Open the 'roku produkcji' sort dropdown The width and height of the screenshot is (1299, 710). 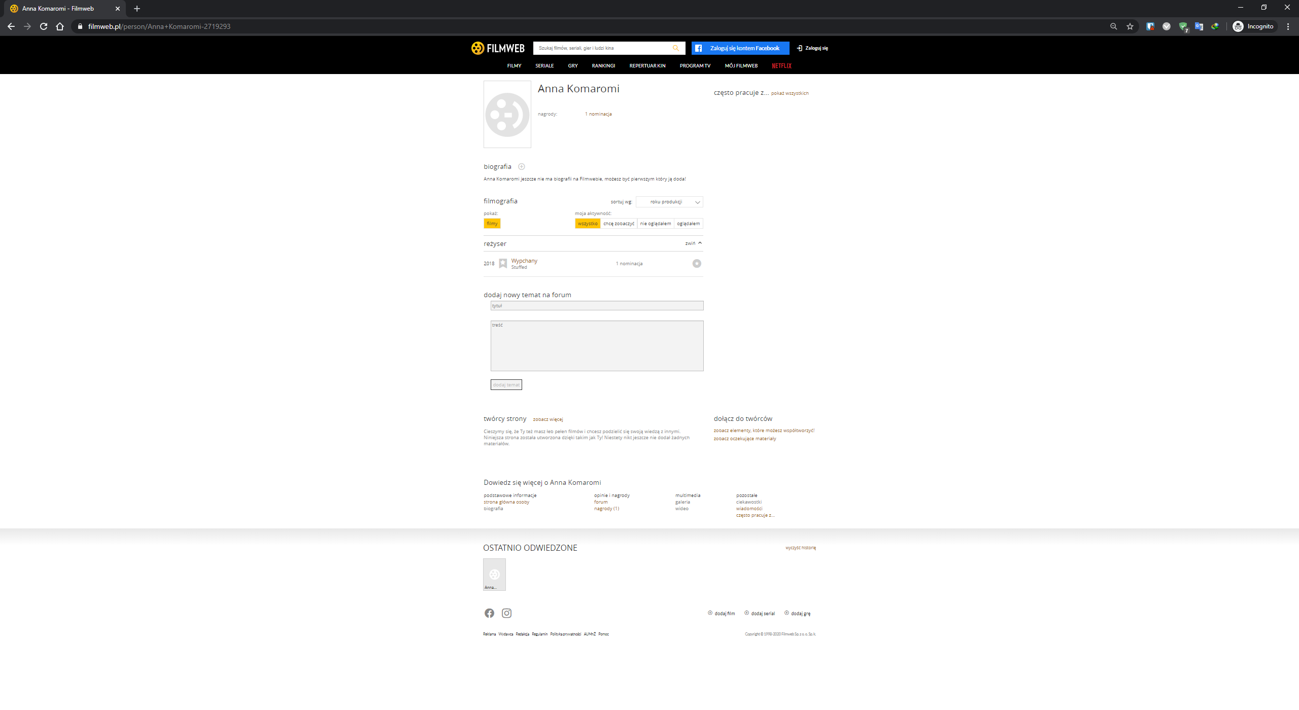point(669,202)
